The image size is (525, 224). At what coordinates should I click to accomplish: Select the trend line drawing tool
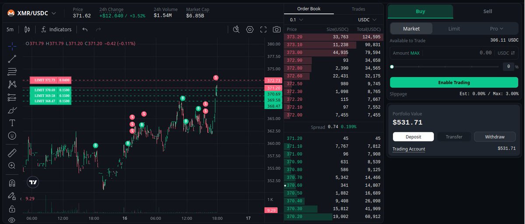point(12,58)
